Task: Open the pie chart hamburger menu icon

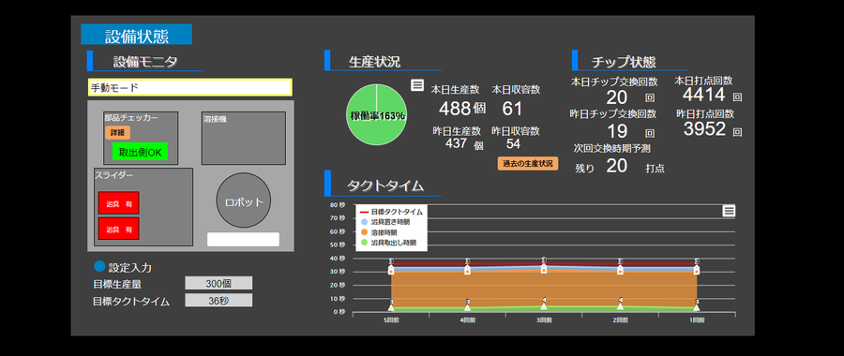Action: 417,85
